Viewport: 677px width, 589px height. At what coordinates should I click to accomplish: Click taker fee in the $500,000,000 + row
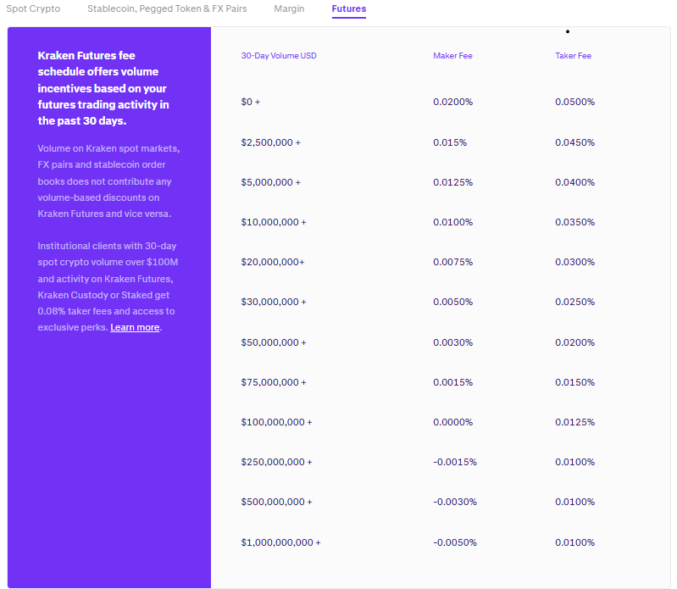coord(575,502)
